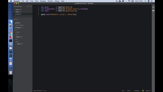Open Finder from the dock

11,22
